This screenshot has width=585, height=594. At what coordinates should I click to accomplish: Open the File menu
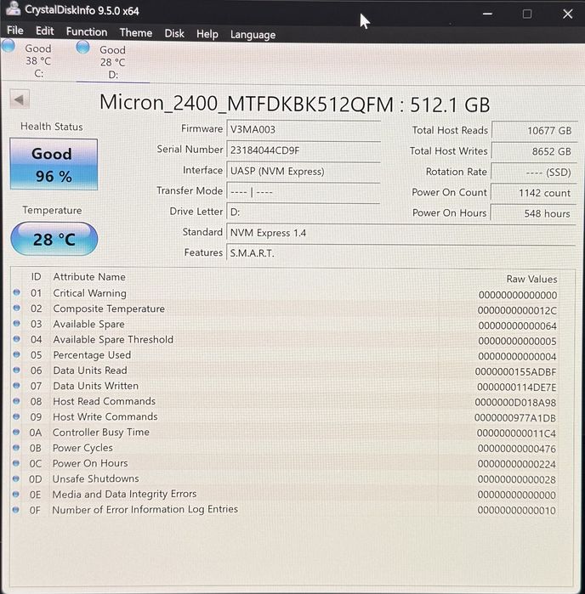15,31
